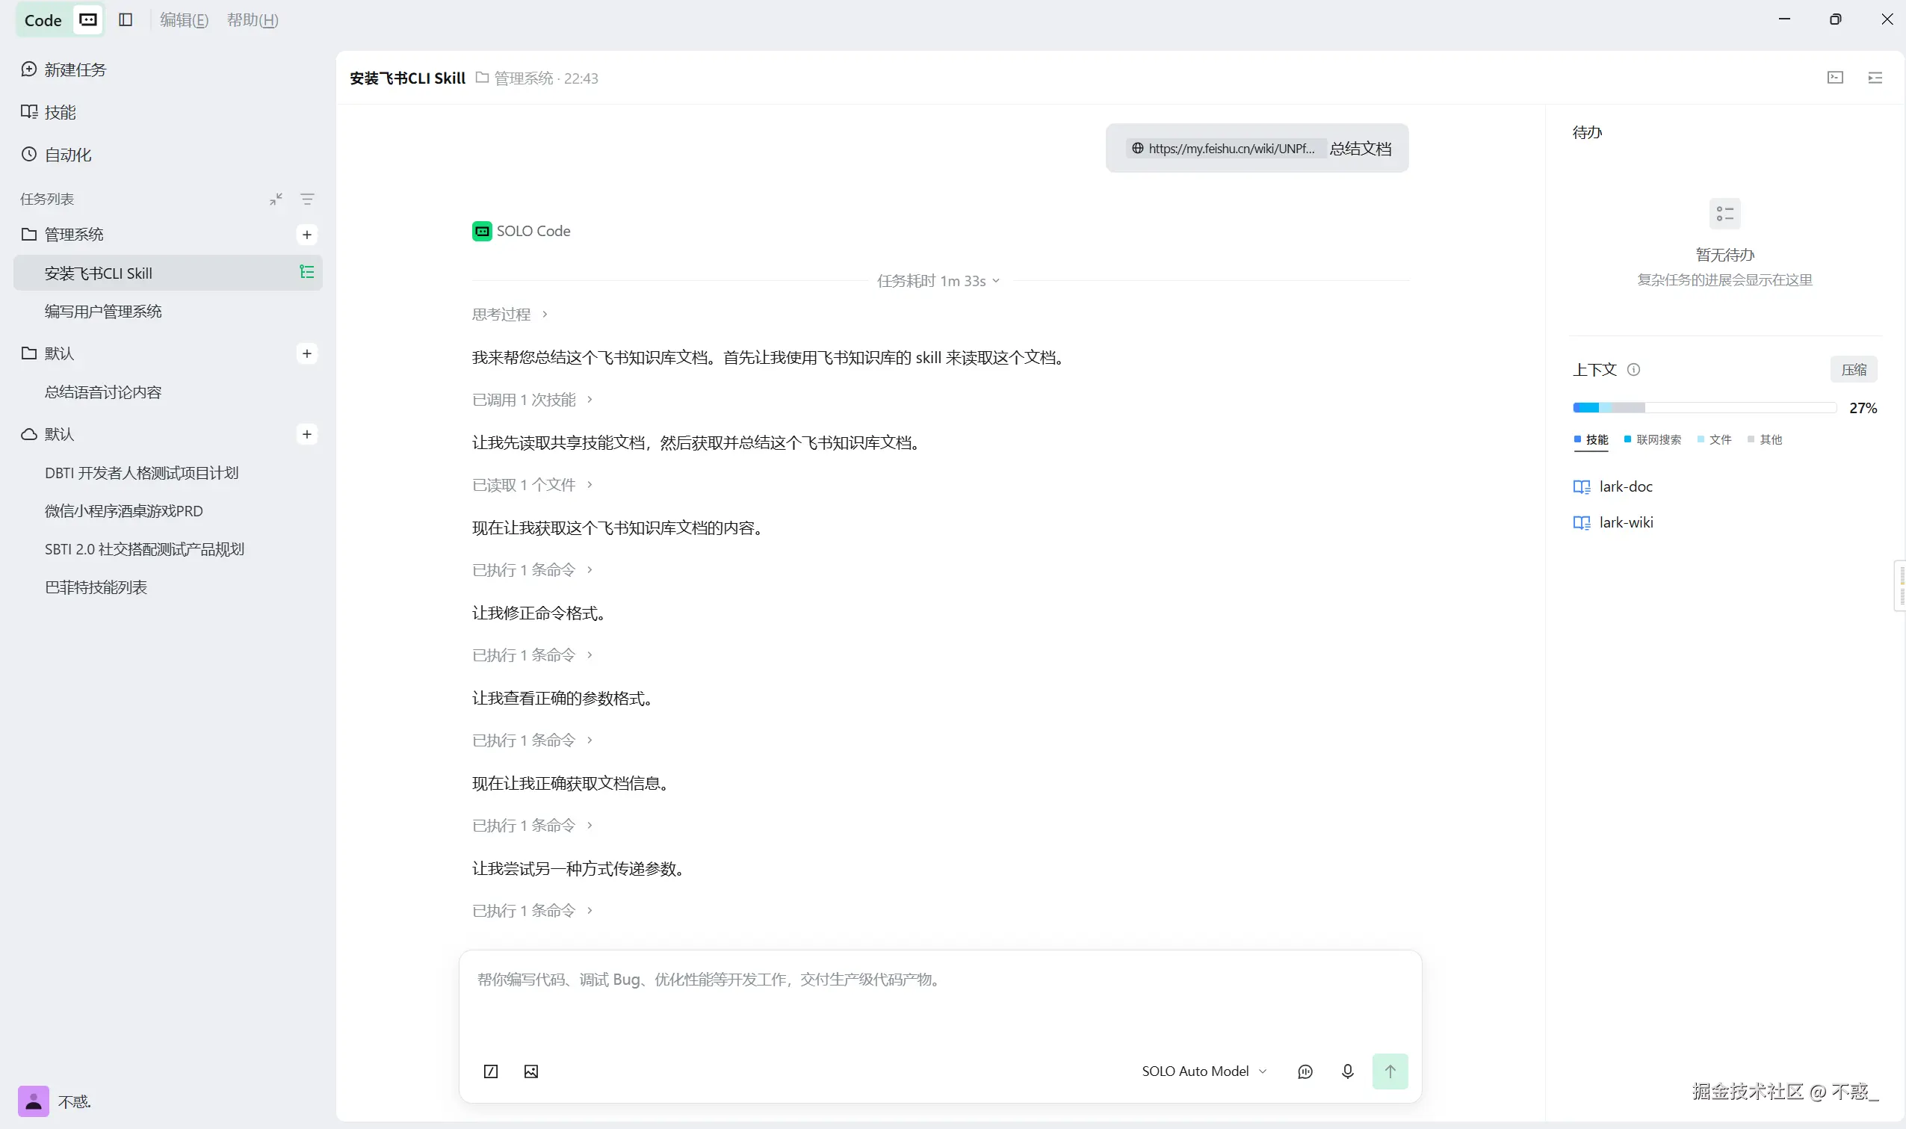
Task: Expand 已执行 1 条命令 below 现在让我获取这个飞书知识库文档的内容
Action: [533, 570]
